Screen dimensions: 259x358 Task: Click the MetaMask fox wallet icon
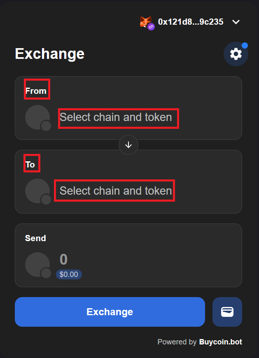[145, 21]
